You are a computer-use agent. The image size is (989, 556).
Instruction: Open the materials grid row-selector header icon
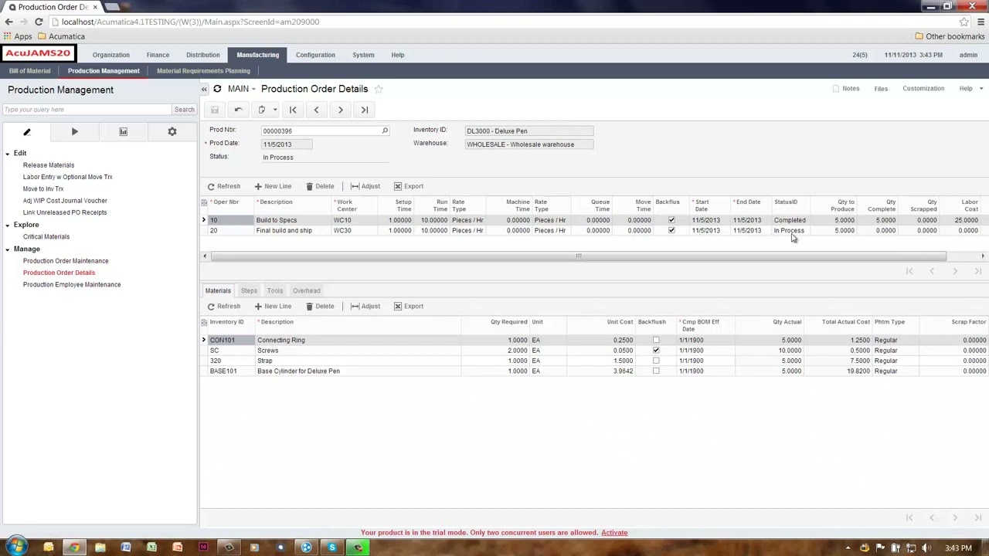pyautogui.click(x=204, y=322)
